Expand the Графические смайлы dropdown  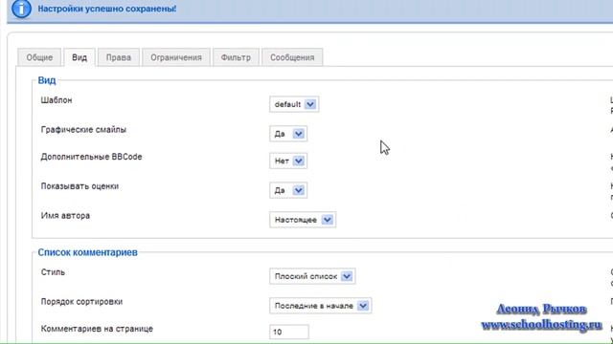coord(288,134)
